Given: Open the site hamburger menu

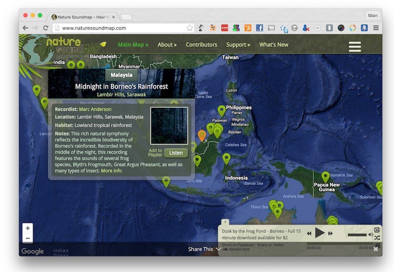Looking at the screenshot, I should (355, 47).
